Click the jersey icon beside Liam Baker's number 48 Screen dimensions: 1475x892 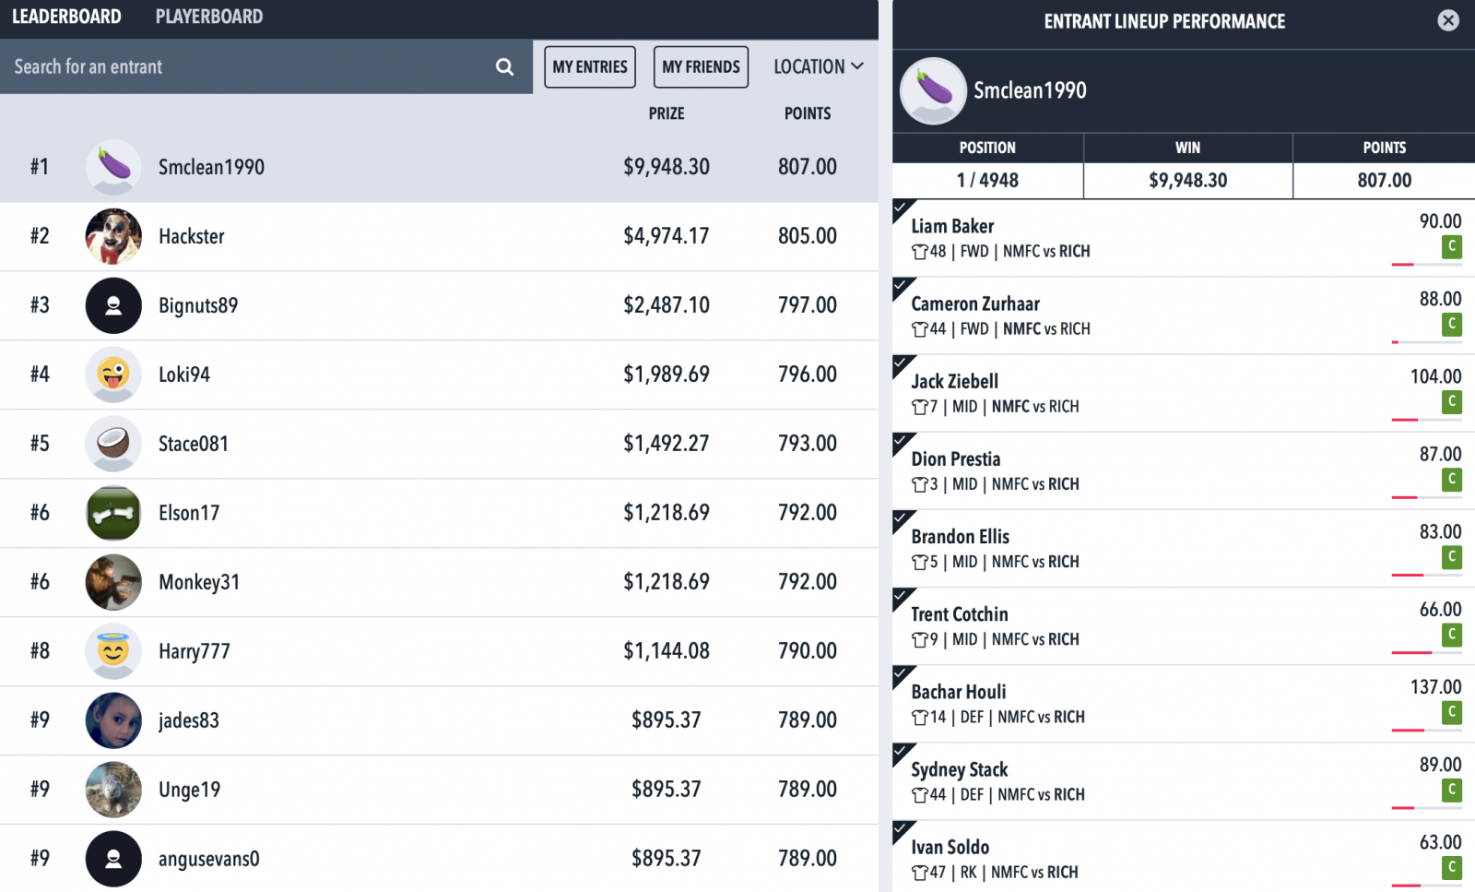(919, 251)
